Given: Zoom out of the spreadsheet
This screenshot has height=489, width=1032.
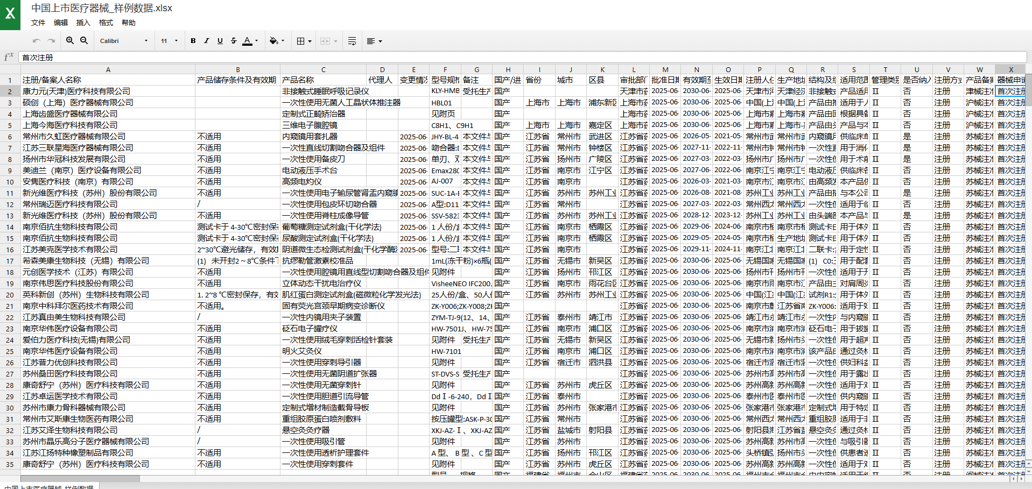Looking at the screenshot, I should pos(84,40).
